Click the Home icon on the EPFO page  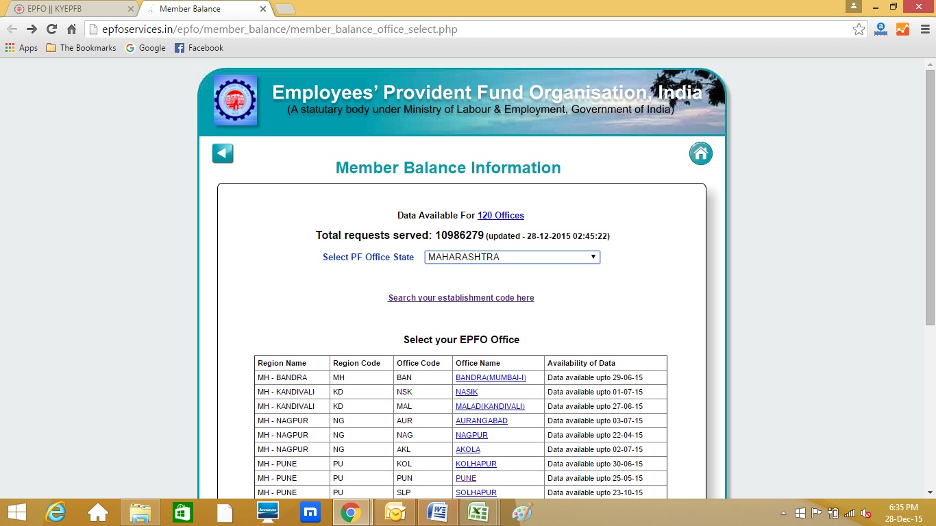point(700,153)
